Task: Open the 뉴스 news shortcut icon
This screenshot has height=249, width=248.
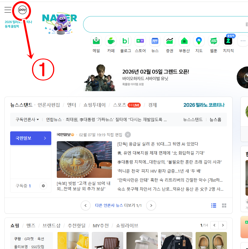Action: tap(155, 41)
